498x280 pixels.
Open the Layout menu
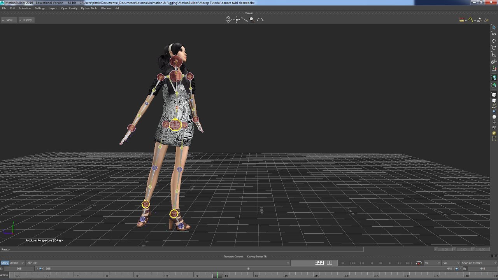point(53,8)
